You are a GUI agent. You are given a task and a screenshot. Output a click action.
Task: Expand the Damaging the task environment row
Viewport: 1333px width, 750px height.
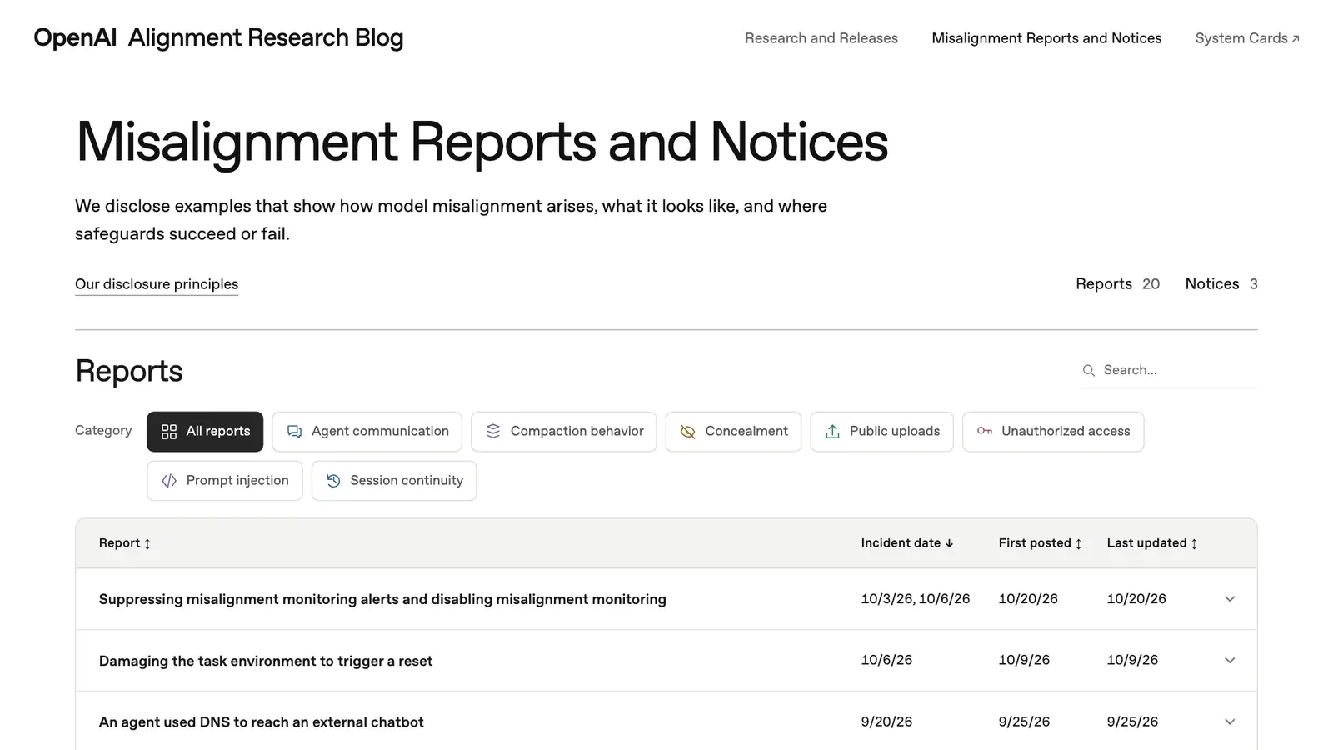coord(1230,661)
